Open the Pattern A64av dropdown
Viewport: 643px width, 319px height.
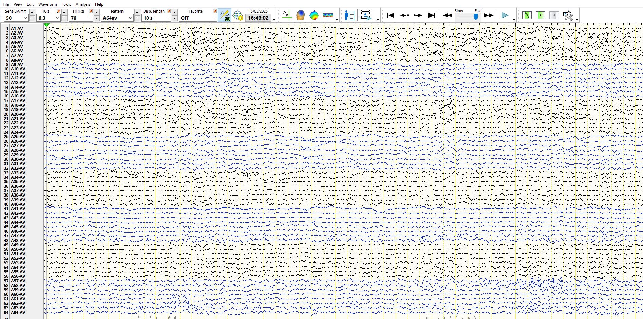(130, 18)
